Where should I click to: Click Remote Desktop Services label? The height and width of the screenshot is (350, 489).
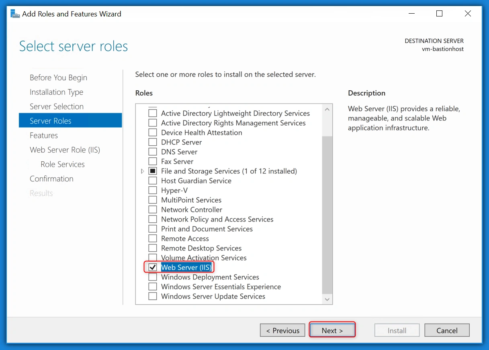coord(201,248)
